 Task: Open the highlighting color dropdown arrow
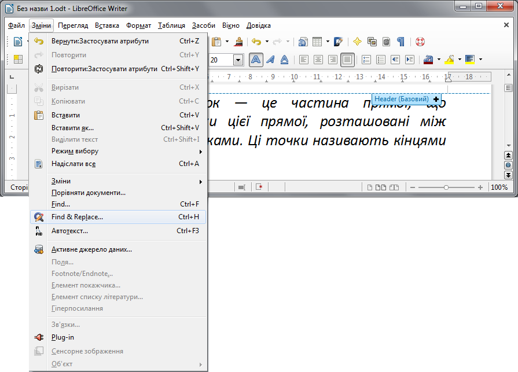(460, 60)
